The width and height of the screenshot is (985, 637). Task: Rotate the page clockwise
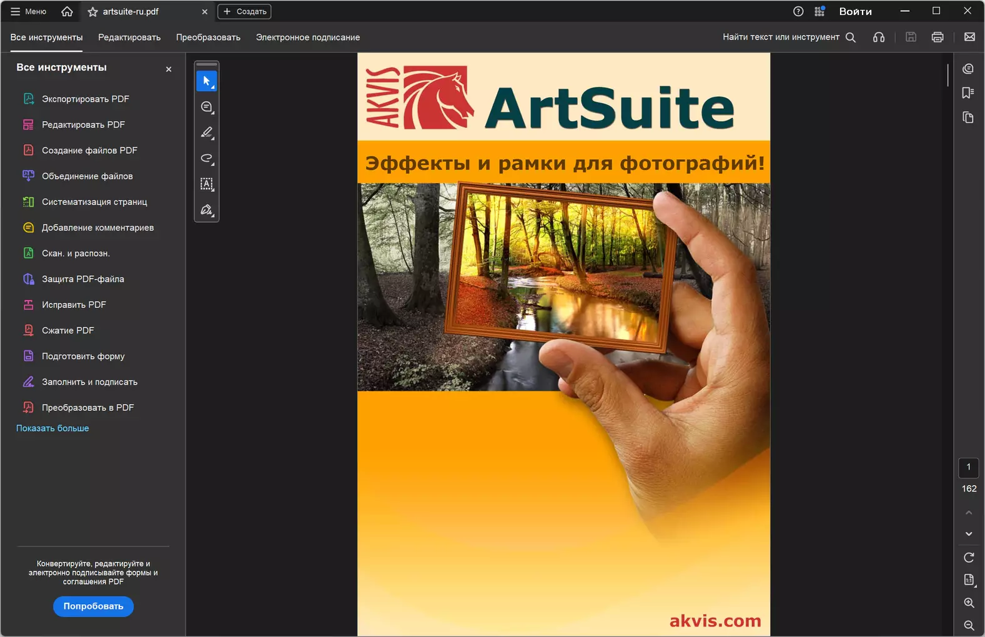(969, 557)
